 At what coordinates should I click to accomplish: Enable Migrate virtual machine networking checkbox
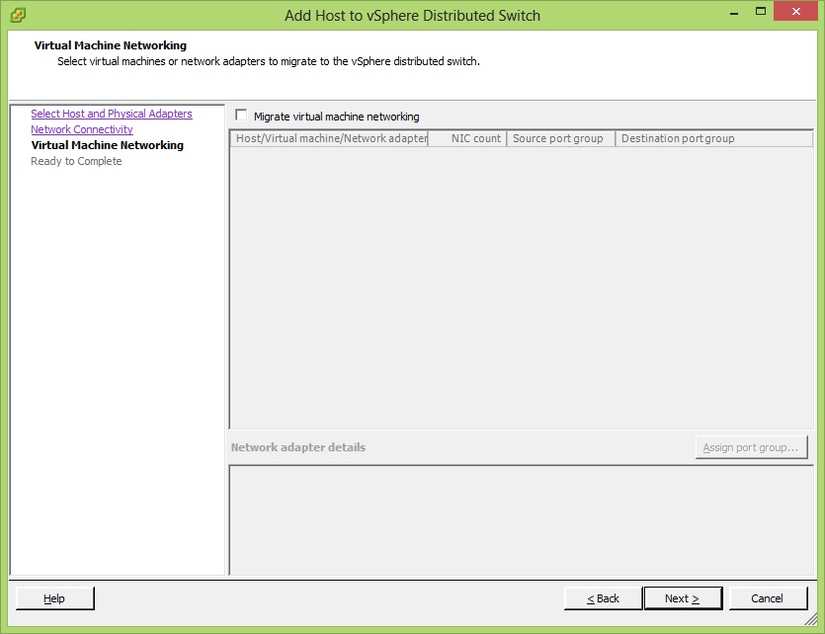click(241, 116)
